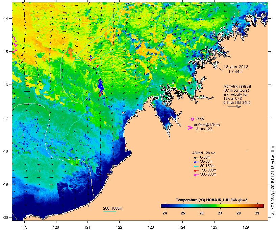Click the longitude axis label 119
Image resolution: width=277 pixels, height=230 pixels.
24,227
